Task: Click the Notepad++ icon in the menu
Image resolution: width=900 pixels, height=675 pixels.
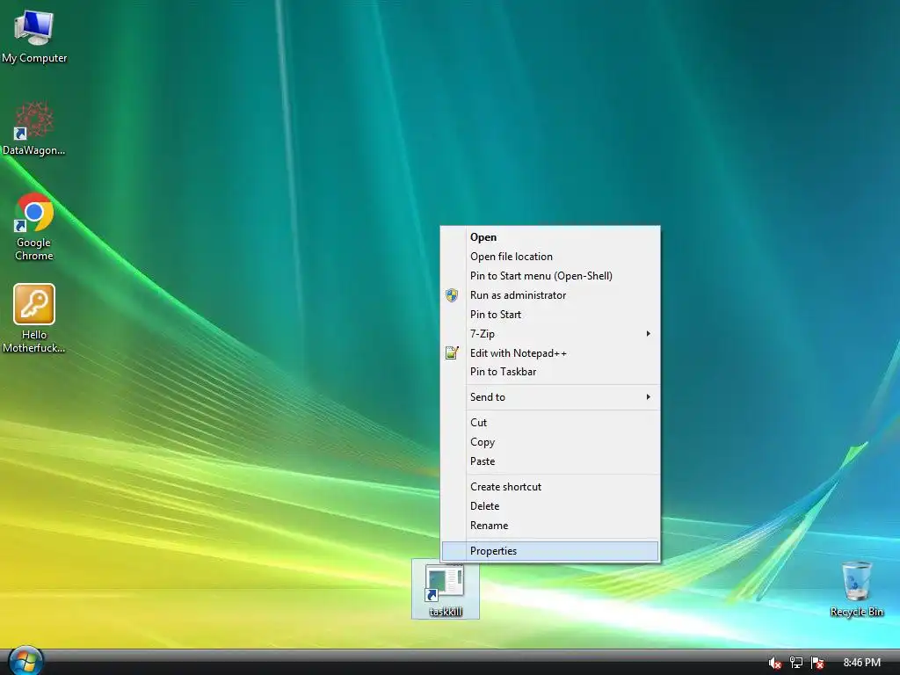Action: click(452, 353)
